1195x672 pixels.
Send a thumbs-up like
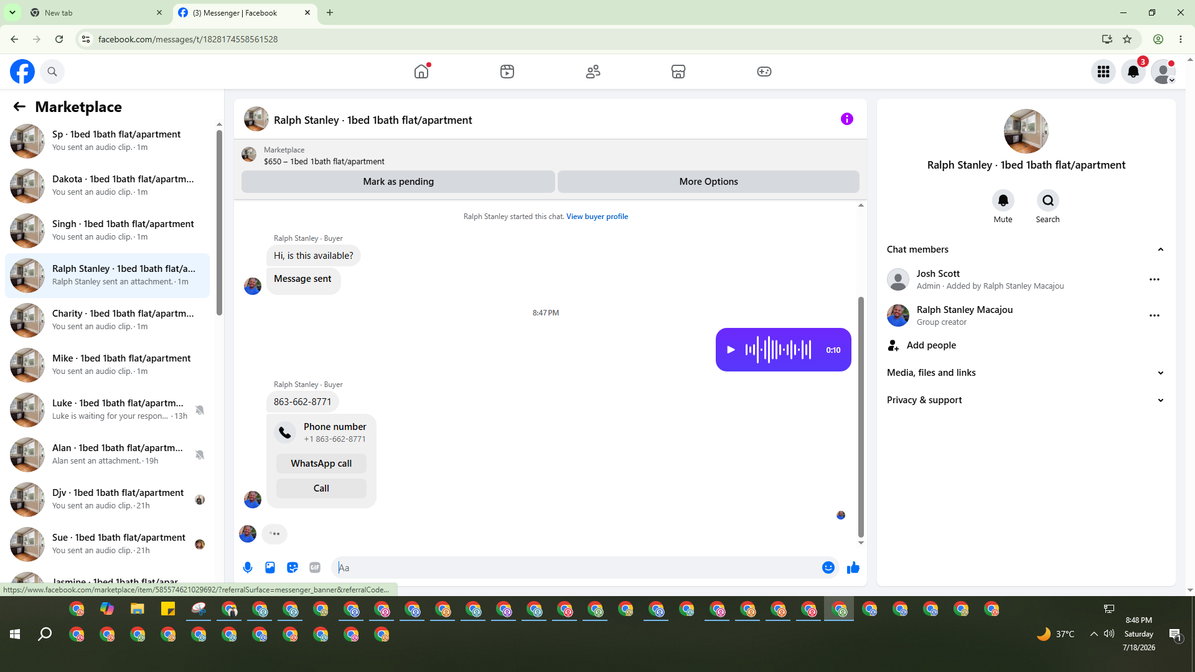(x=853, y=567)
